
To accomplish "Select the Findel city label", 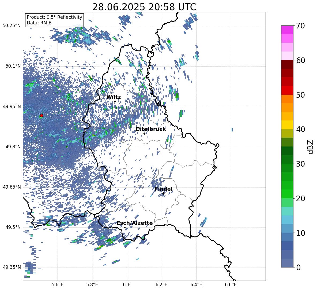I will [x=164, y=189].
